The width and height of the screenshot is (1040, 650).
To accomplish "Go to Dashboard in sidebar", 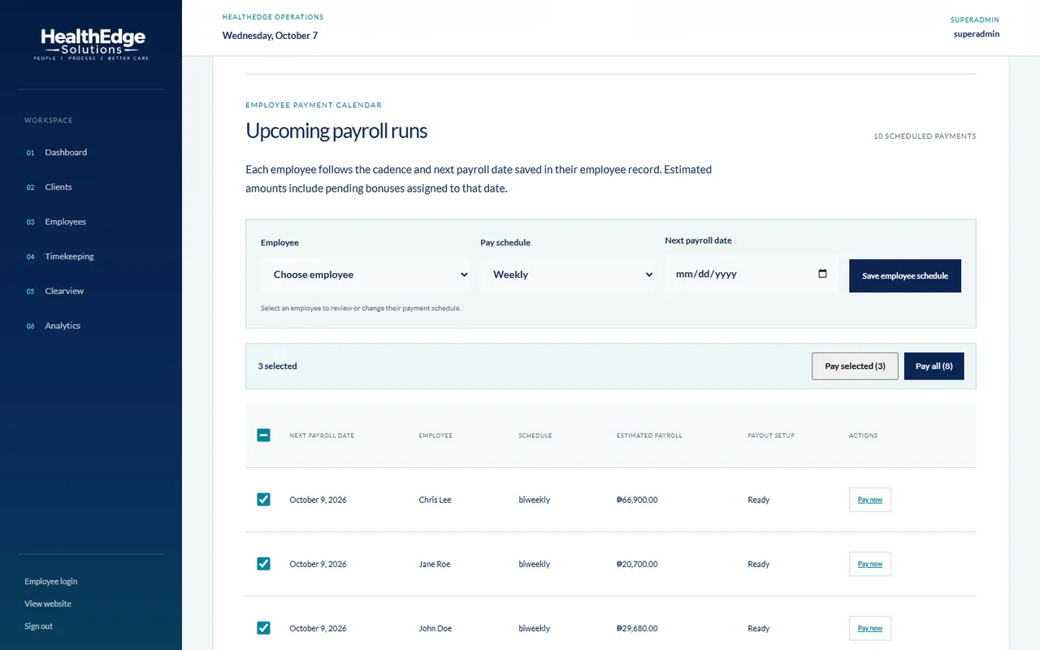I will (x=66, y=153).
